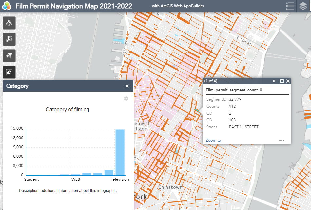
Task: Open the chart settings gear
Action: tap(126, 99)
